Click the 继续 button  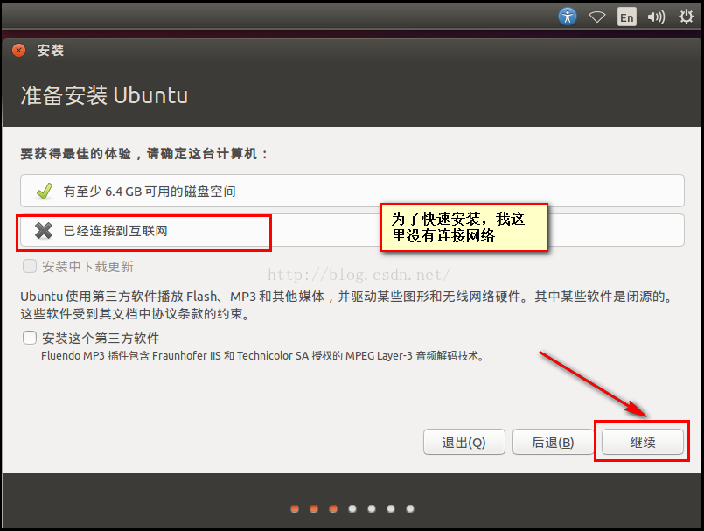(643, 442)
